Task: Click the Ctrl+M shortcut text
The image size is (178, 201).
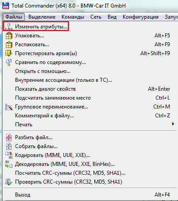Action: 162,107
